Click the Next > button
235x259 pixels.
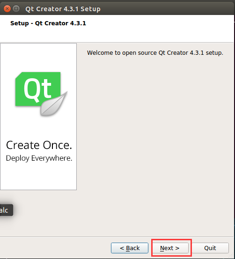(170, 248)
